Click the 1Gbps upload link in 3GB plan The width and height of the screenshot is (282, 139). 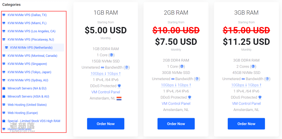[255, 85]
